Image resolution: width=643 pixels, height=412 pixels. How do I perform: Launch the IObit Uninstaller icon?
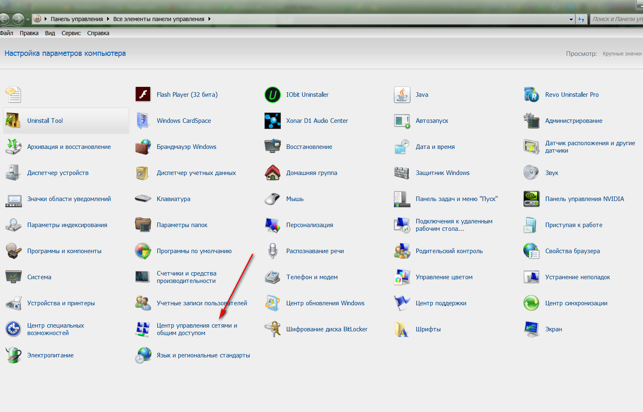(x=273, y=95)
